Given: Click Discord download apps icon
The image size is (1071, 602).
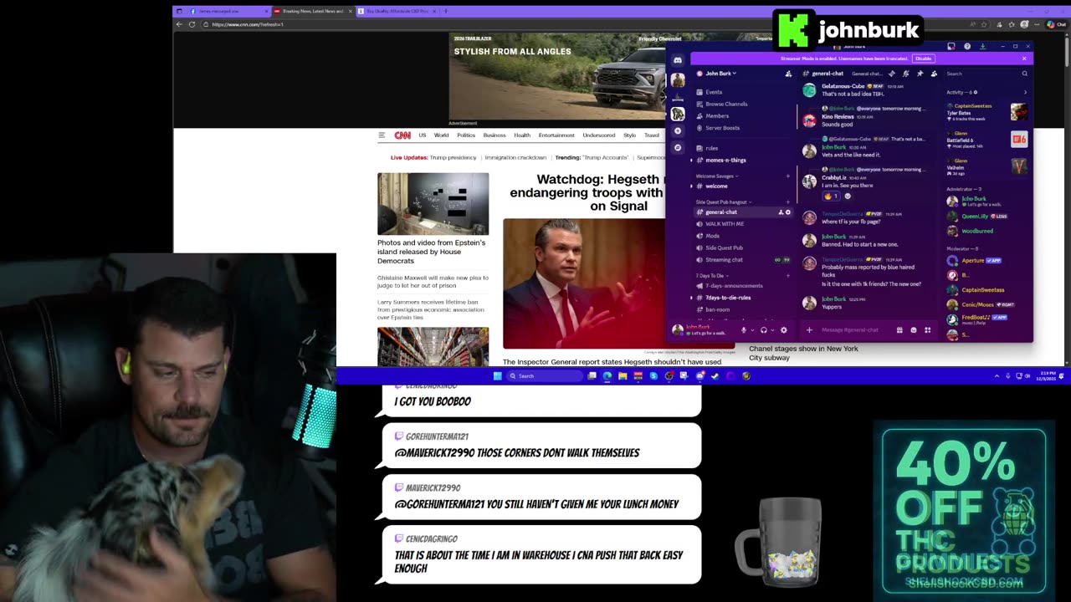Looking at the screenshot, I should (x=983, y=46).
